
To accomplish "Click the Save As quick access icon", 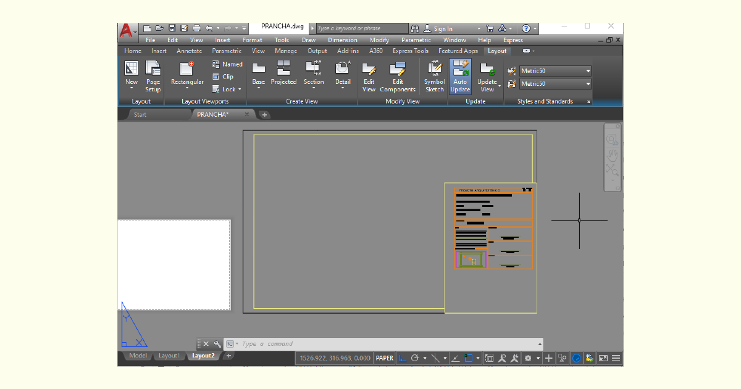I will tap(184, 28).
